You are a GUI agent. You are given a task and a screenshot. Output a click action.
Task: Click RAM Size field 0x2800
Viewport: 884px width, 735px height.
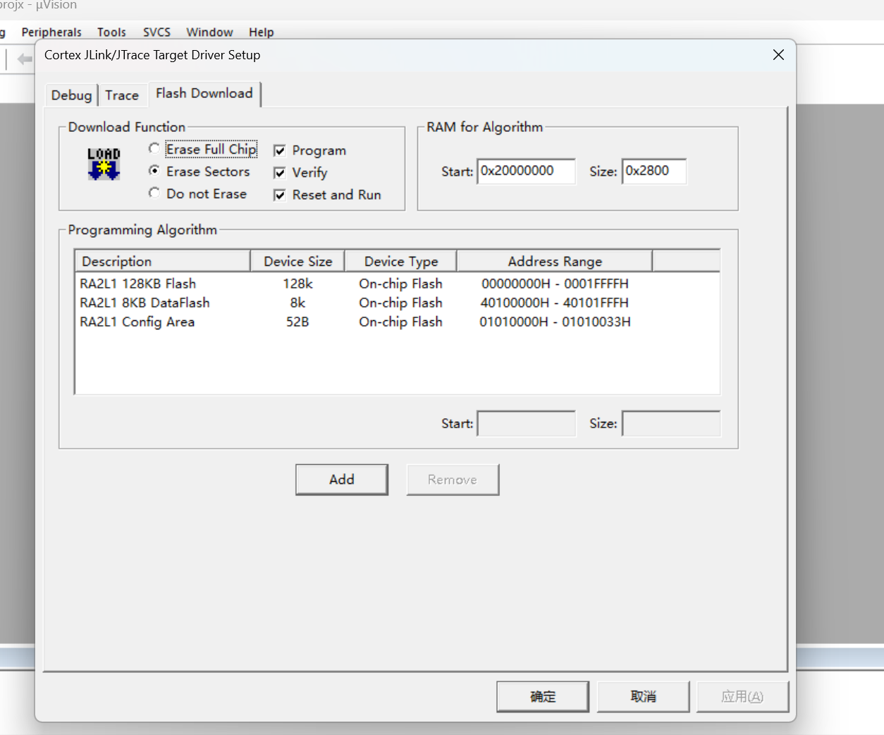654,171
